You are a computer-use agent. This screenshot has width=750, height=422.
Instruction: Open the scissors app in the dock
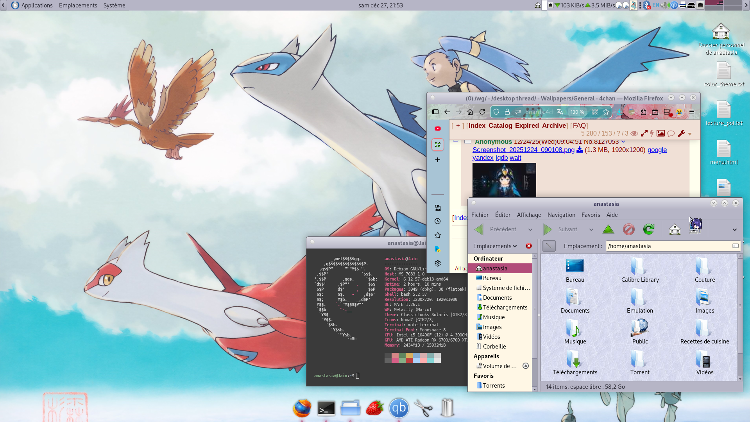(x=423, y=408)
